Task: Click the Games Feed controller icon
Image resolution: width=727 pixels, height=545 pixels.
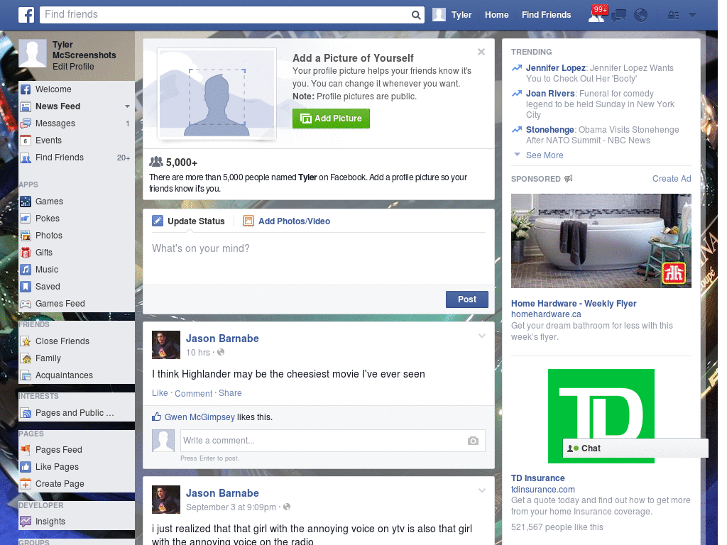Action: click(26, 304)
